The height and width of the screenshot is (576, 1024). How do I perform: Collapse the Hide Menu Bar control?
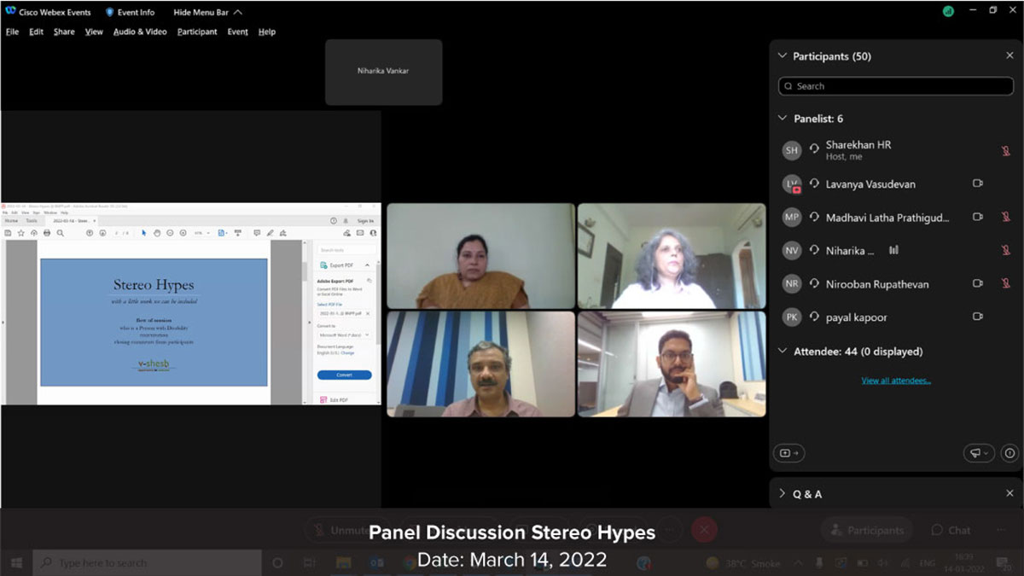207,12
